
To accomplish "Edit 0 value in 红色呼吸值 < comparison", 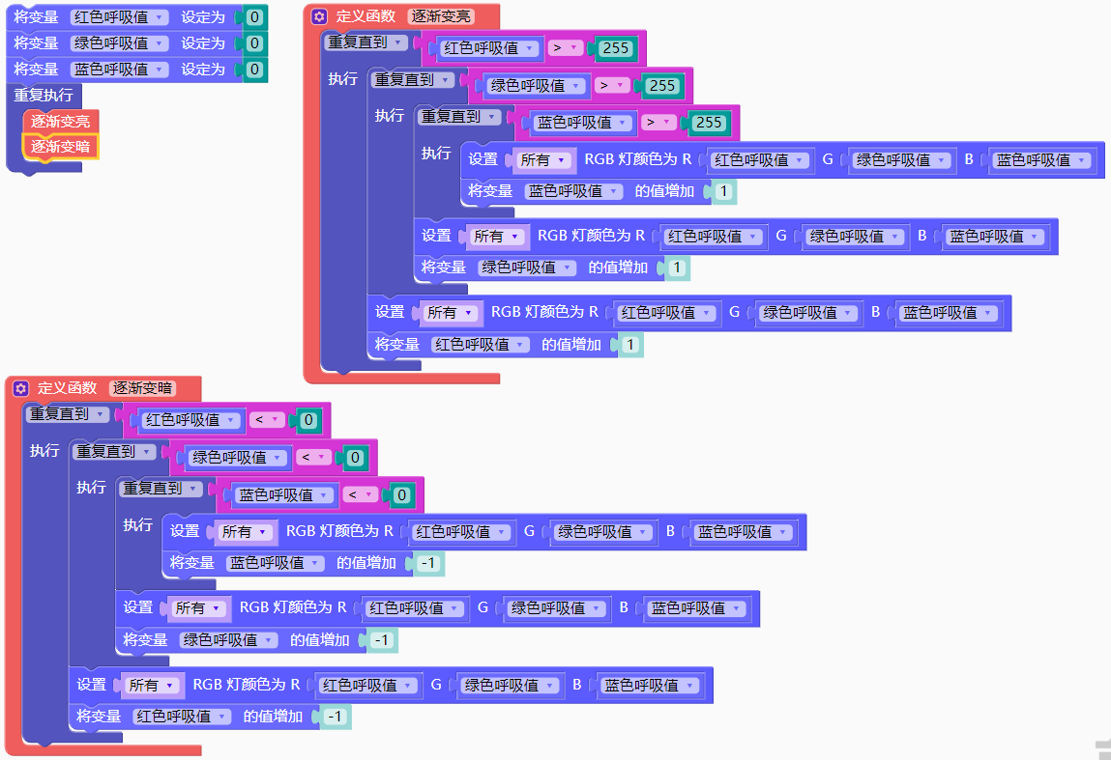I will (x=308, y=420).
